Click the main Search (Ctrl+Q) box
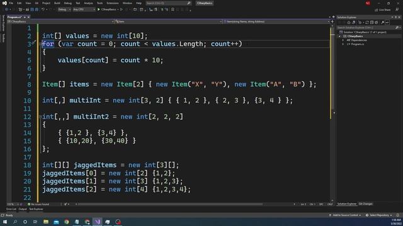Viewport: 403px width, 226px height. tap(168, 3)
